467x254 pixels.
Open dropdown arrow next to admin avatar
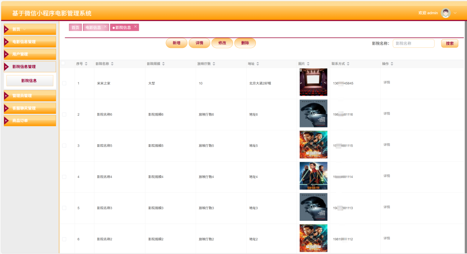pos(455,13)
